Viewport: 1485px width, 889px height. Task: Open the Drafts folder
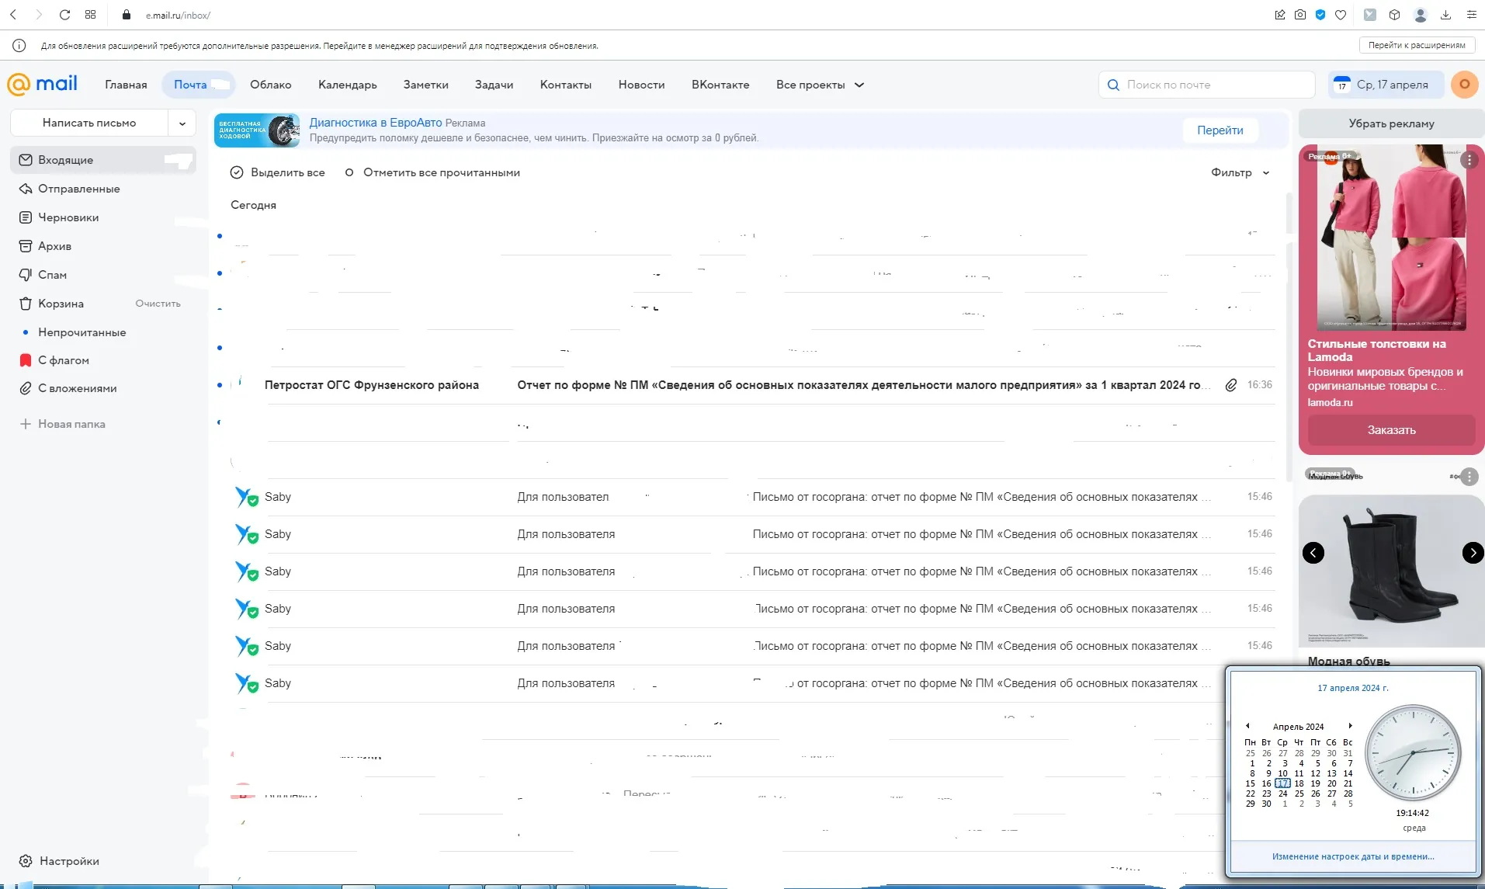coord(68,217)
